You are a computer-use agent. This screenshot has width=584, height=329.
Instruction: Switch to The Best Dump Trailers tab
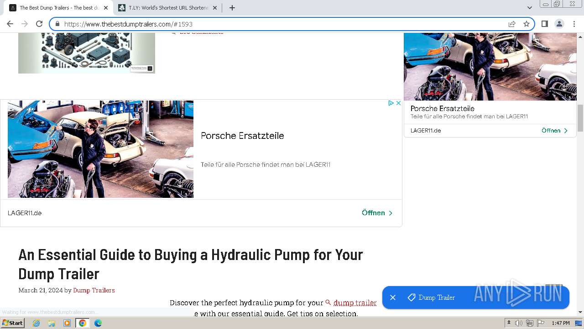pyautogui.click(x=59, y=8)
